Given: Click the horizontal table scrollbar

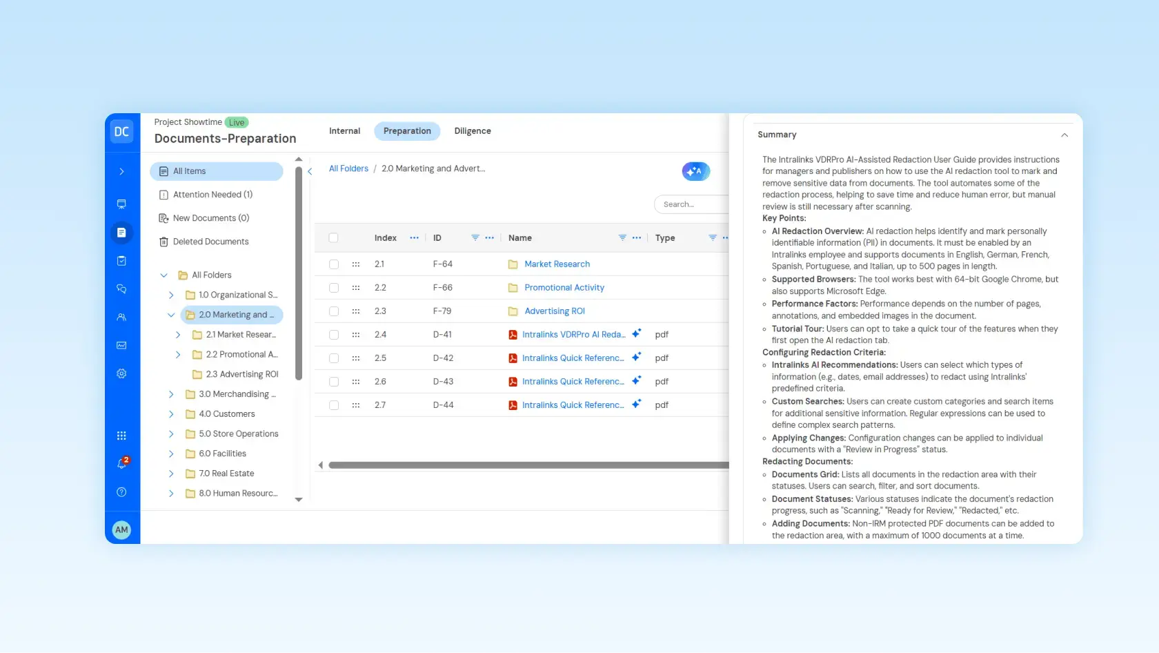Looking at the screenshot, I should (x=528, y=465).
